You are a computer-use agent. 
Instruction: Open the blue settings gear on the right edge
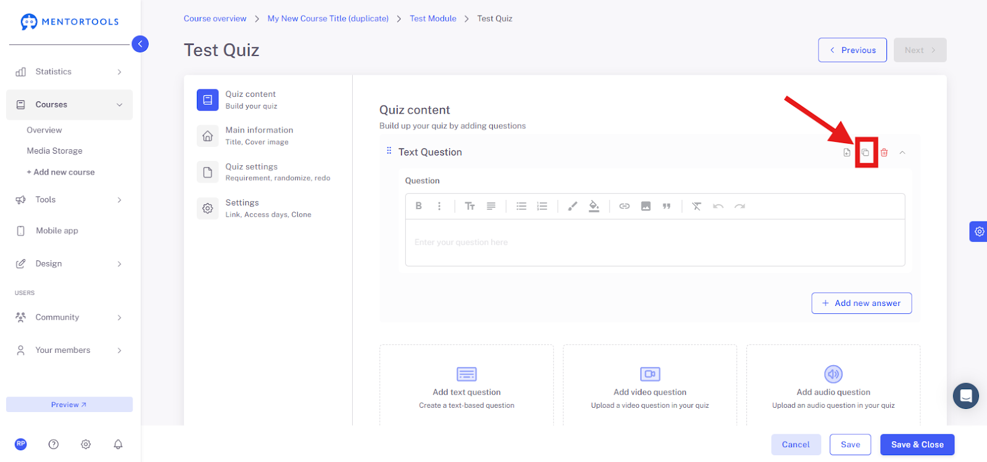pos(979,232)
